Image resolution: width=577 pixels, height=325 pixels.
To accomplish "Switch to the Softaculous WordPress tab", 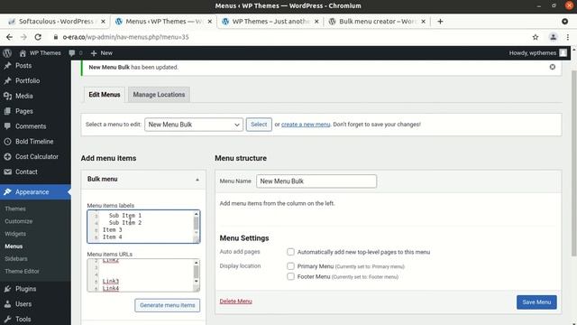I will pos(56,22).
